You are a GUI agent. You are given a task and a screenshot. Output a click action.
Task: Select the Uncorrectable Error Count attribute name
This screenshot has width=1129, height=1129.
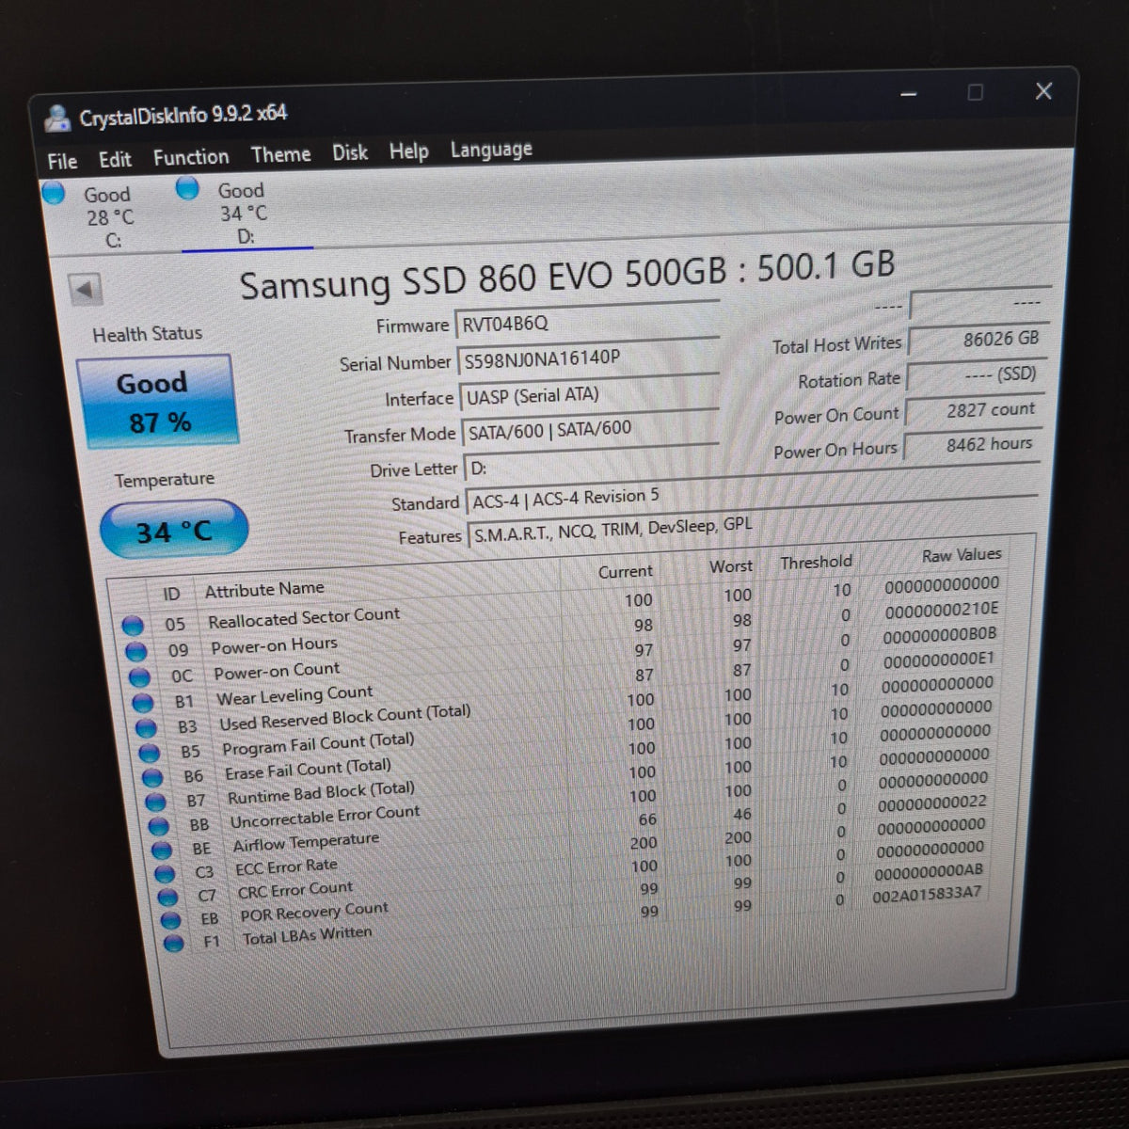click(325, 817)
